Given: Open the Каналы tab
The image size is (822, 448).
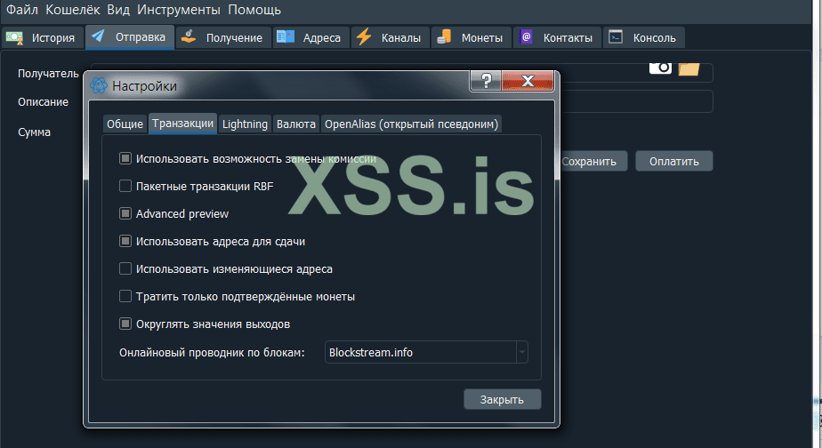Looking at the screenshot, I should pyautogui.click(x=390, y=37).
